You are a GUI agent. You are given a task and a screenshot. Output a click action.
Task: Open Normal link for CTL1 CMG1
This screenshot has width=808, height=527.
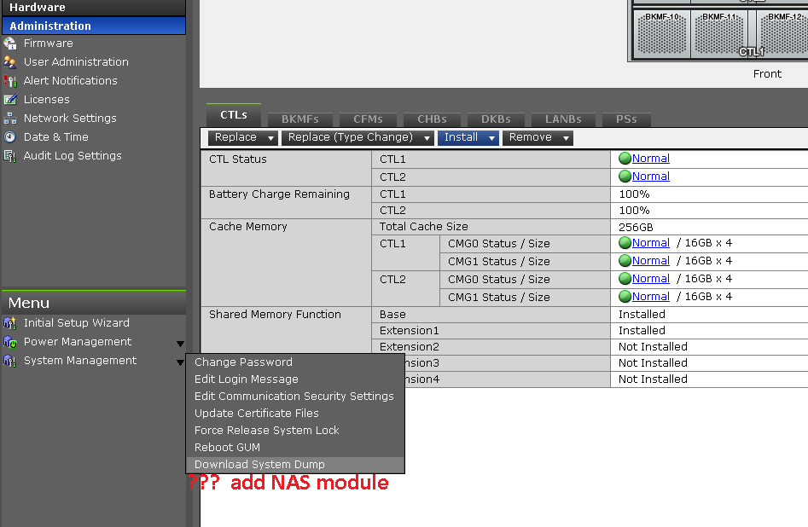651,261
